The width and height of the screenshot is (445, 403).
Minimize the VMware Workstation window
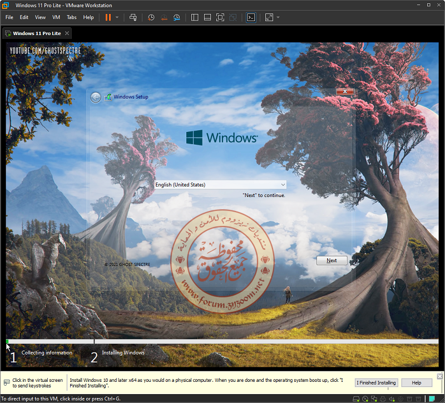(x=419, y=5)
